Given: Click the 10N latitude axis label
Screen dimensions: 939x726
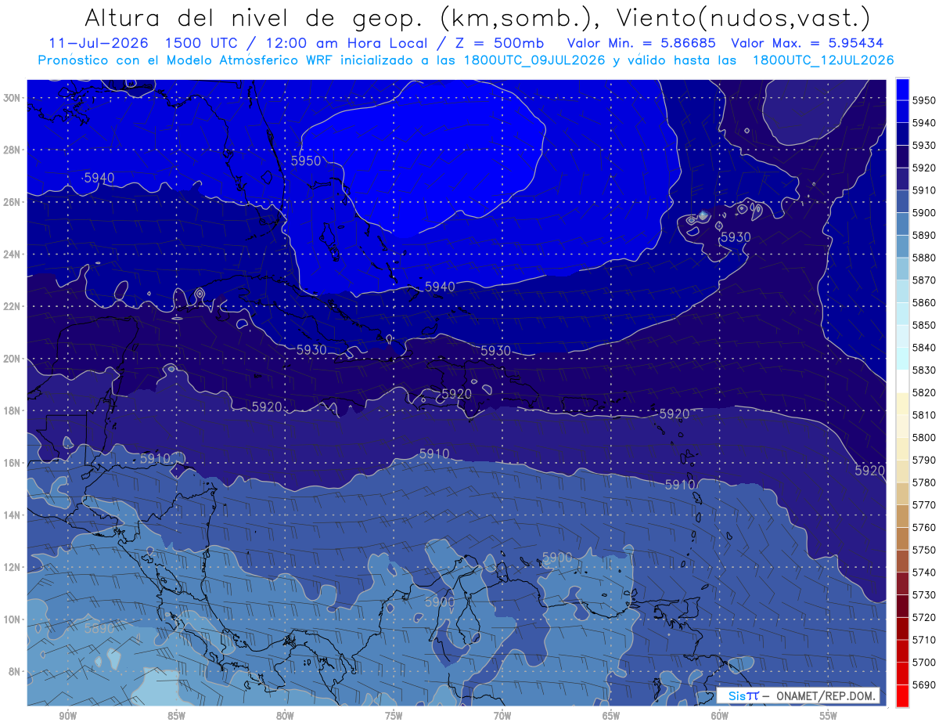Looking at the screenshot, I should (11, 619).
